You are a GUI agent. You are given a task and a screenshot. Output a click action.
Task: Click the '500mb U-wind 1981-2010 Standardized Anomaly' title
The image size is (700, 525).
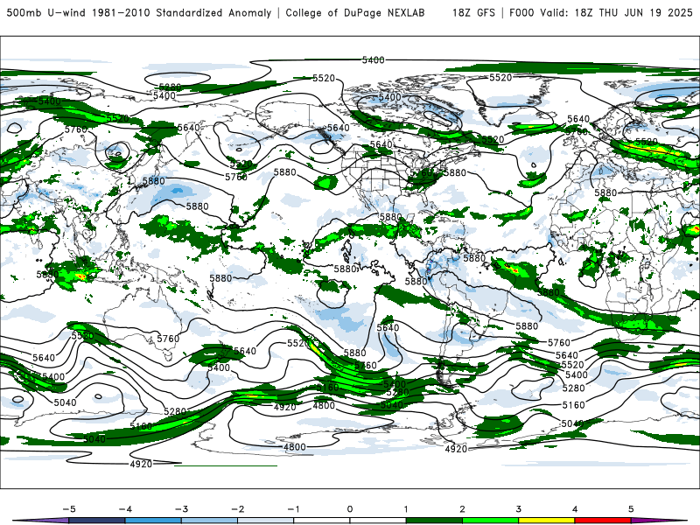pos(139,13)
